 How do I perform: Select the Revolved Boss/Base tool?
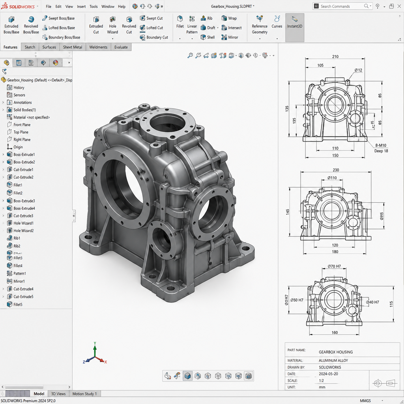pos(31,25)
